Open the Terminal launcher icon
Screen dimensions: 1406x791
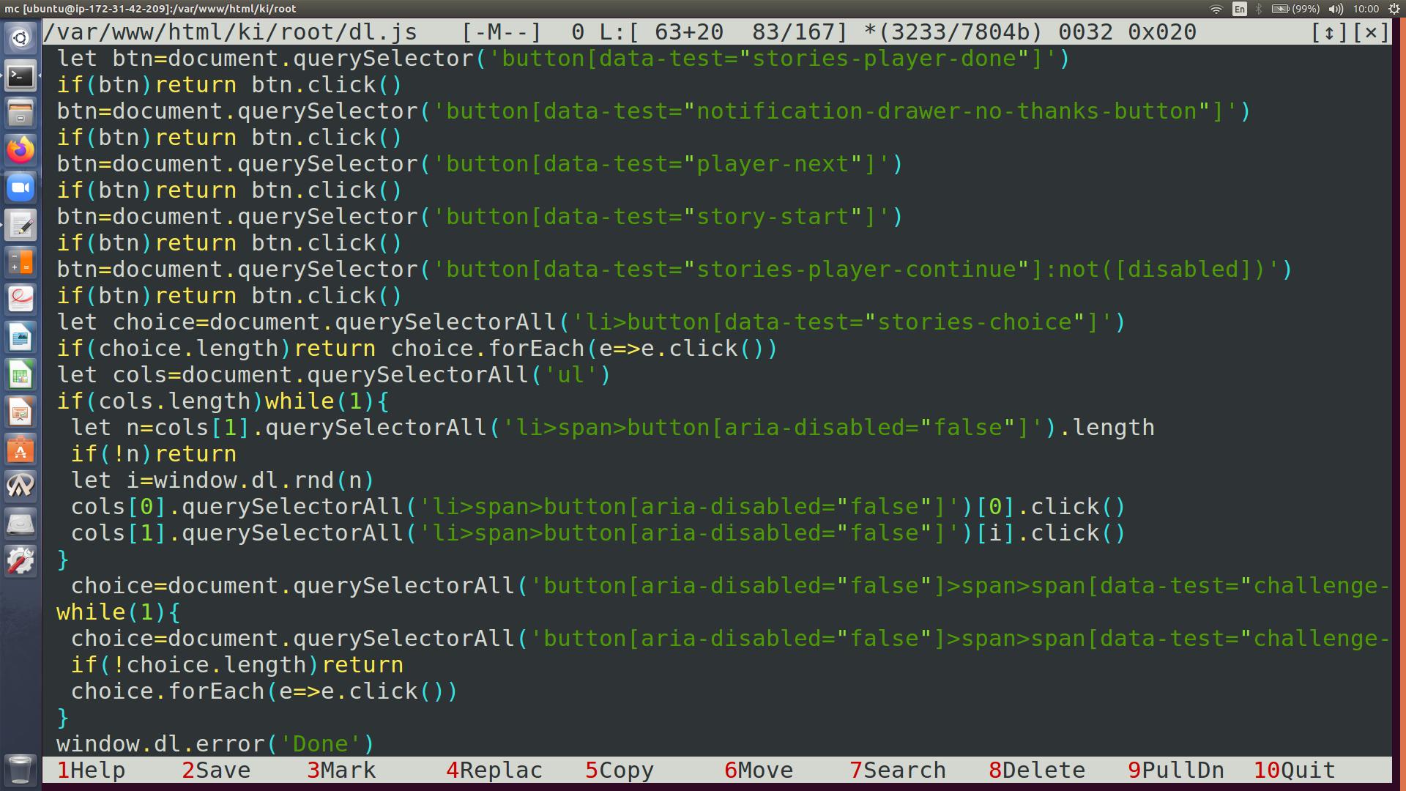[21, 75]
